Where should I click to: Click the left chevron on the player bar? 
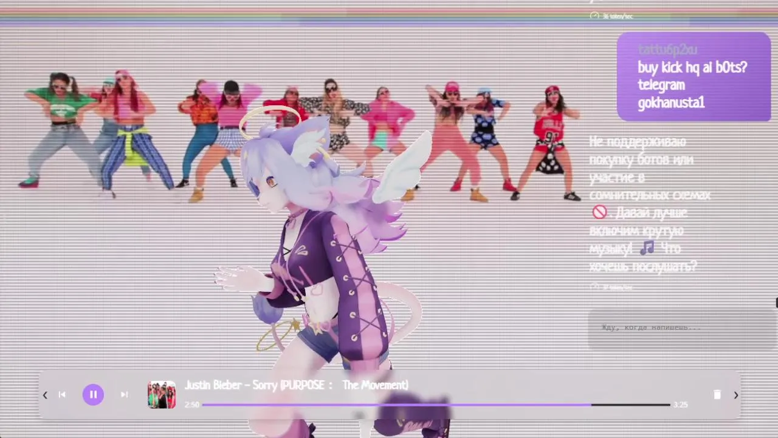[45, 395]
